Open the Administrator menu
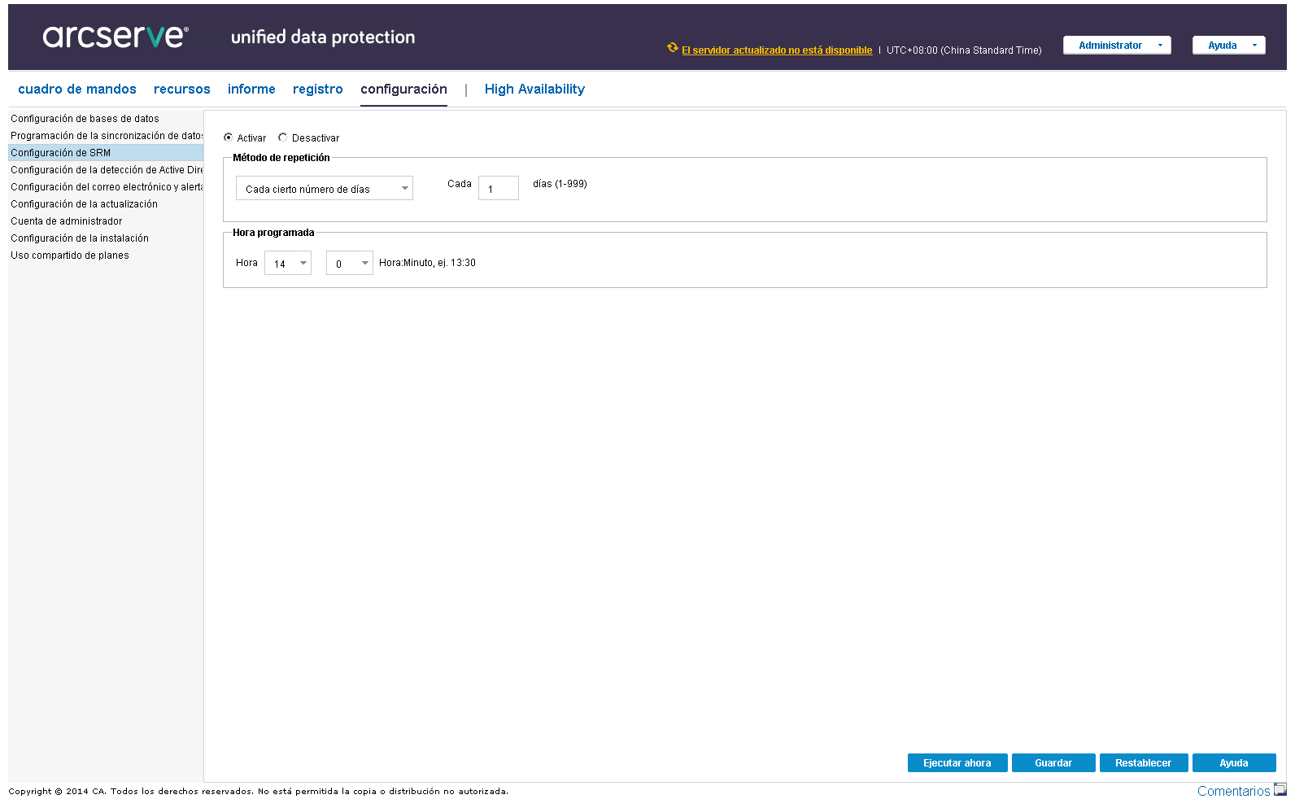The width and height of the screenshot is (1295, 799). coord(1117,46)
